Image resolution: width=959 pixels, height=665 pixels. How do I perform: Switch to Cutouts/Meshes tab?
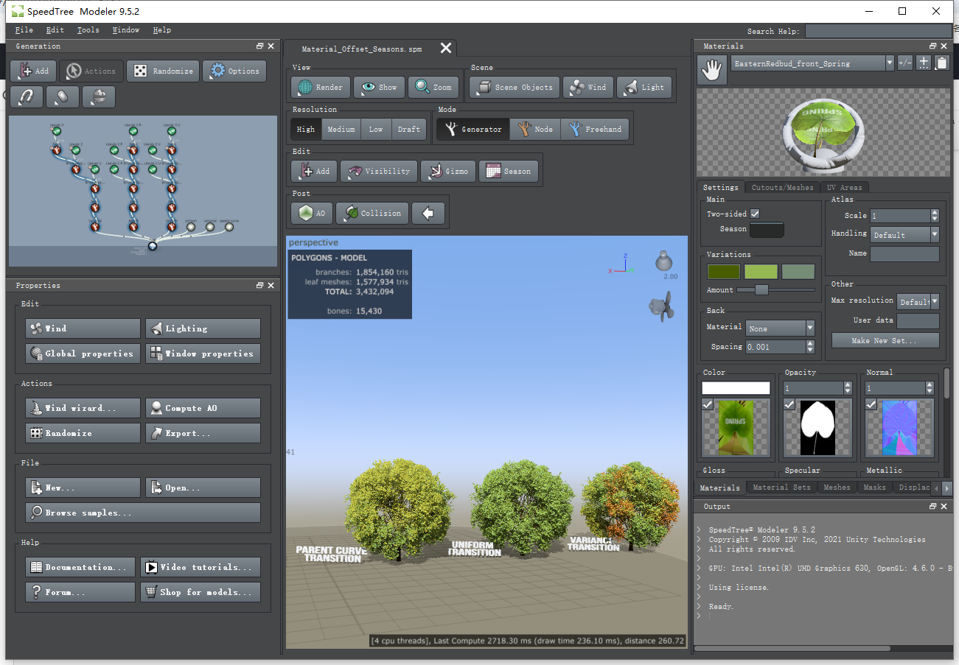point(783,187)
